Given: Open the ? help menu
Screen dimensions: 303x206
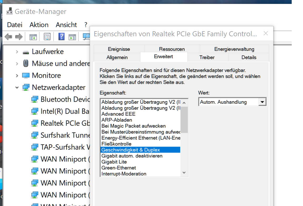Looking at the screenshot, I should [85, 25].
